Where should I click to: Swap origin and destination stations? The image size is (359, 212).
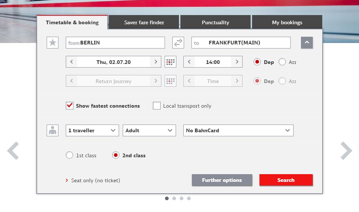[x=178, y=43]
